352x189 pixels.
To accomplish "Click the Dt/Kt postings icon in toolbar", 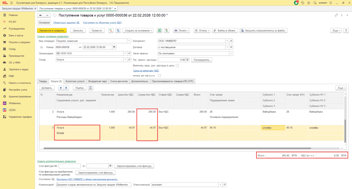I will [111, 31].
